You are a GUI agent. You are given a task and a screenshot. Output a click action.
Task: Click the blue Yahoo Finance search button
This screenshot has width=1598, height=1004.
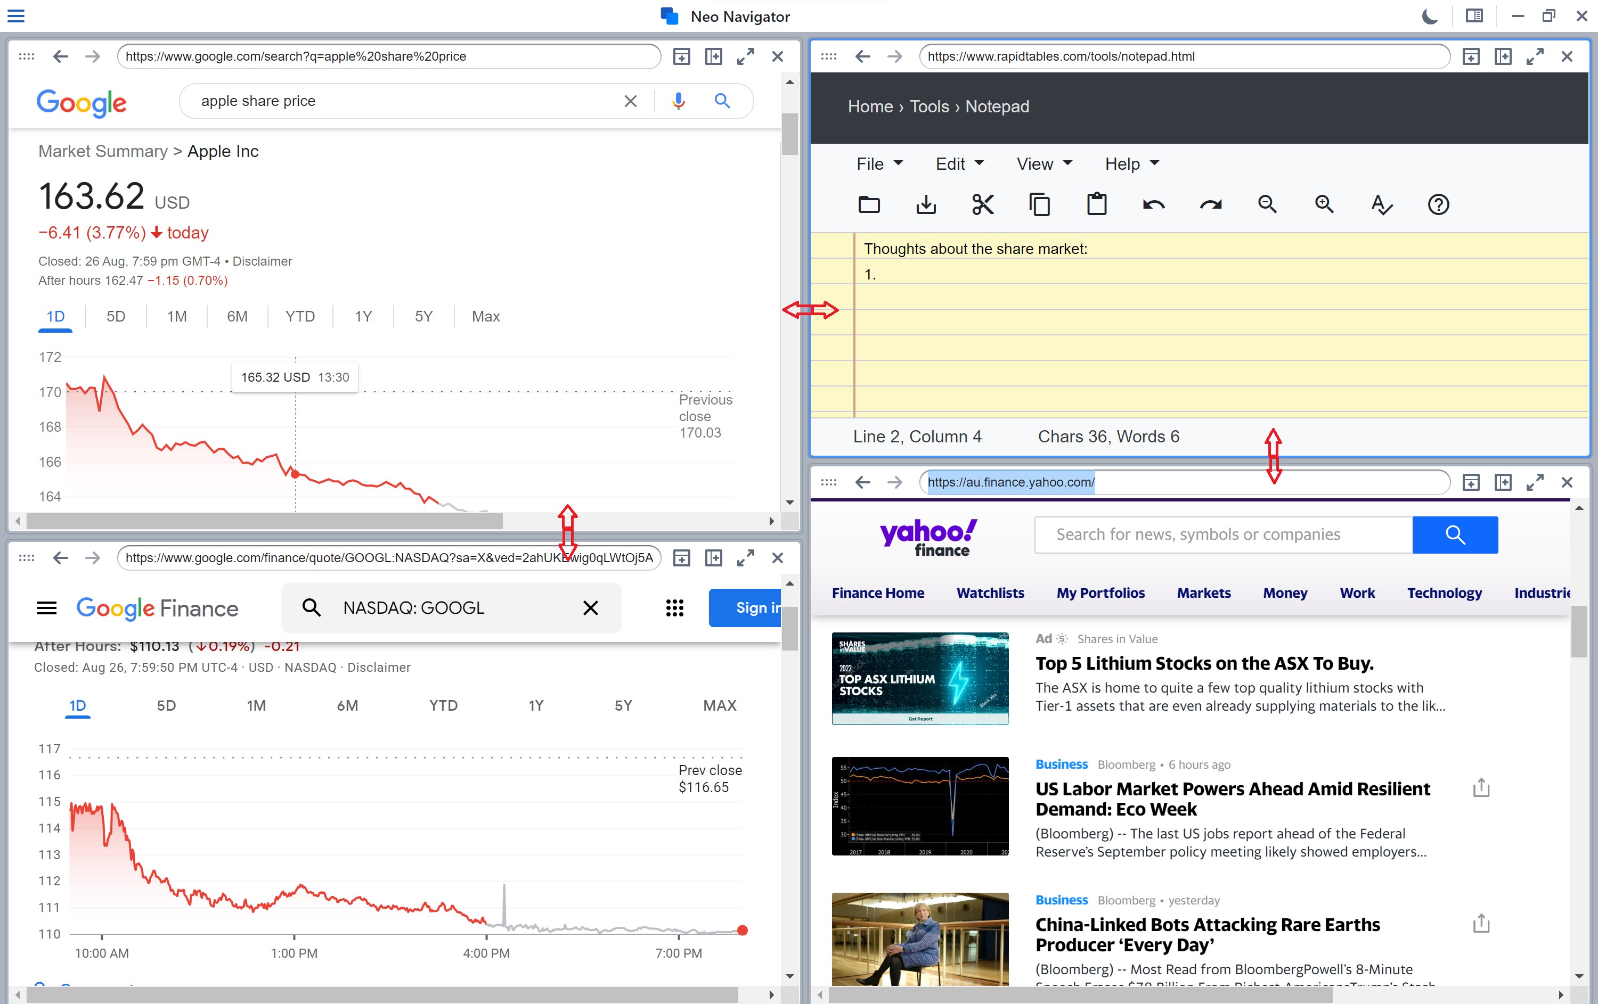pos(1455,534)
